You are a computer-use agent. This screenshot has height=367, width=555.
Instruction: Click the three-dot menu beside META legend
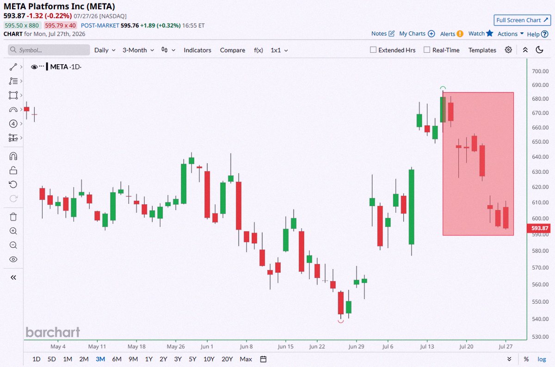[x=43, y=67]
